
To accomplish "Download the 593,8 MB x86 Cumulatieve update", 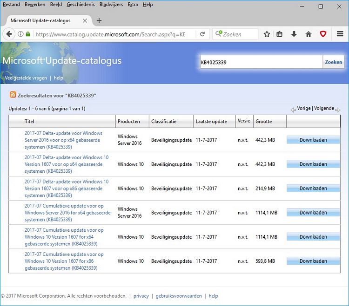I will [x=313, y=261].
